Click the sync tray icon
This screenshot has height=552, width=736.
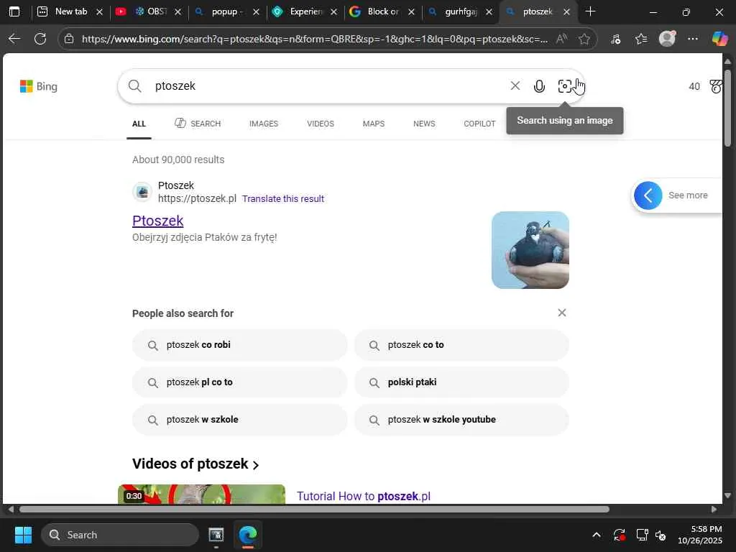coord(619,535)
